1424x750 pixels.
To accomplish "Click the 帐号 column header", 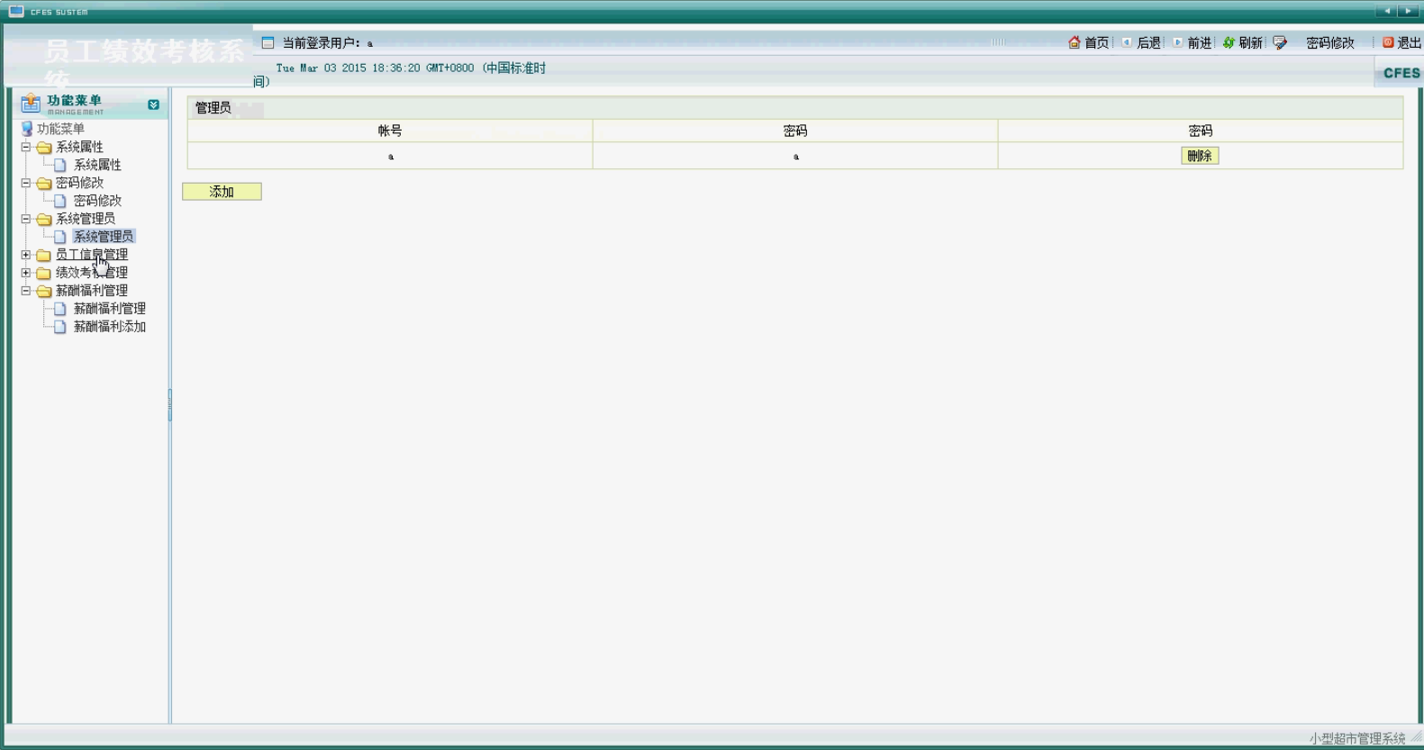I will (390, 131).
